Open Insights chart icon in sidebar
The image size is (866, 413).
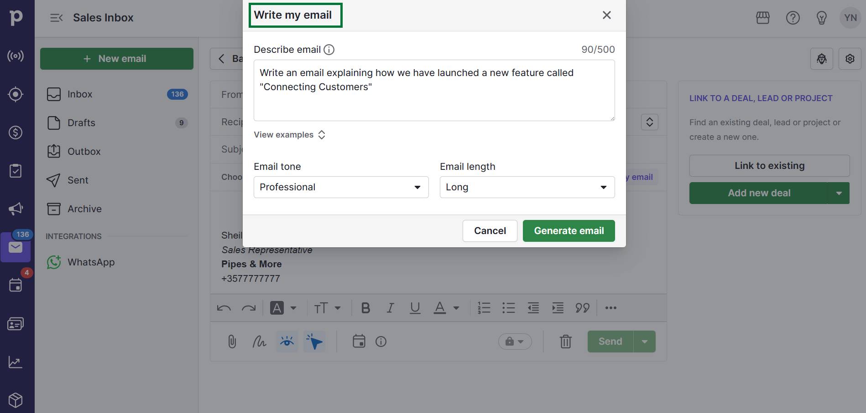click(x=16, y=362)
